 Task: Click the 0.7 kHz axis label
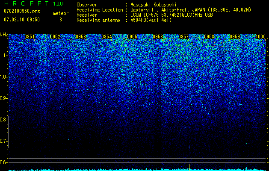coord(3,141)
